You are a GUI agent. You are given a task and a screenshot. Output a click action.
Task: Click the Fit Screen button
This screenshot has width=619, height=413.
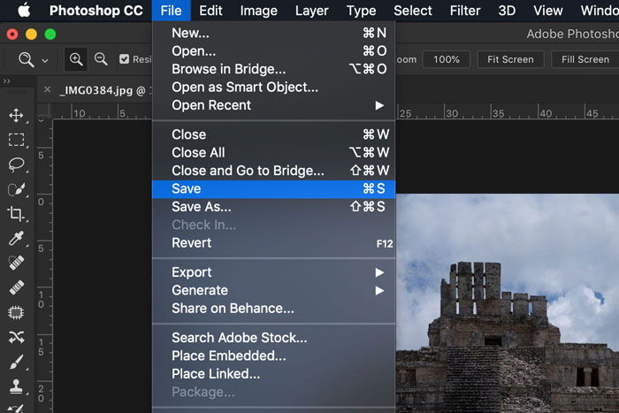tap(510, 59)
